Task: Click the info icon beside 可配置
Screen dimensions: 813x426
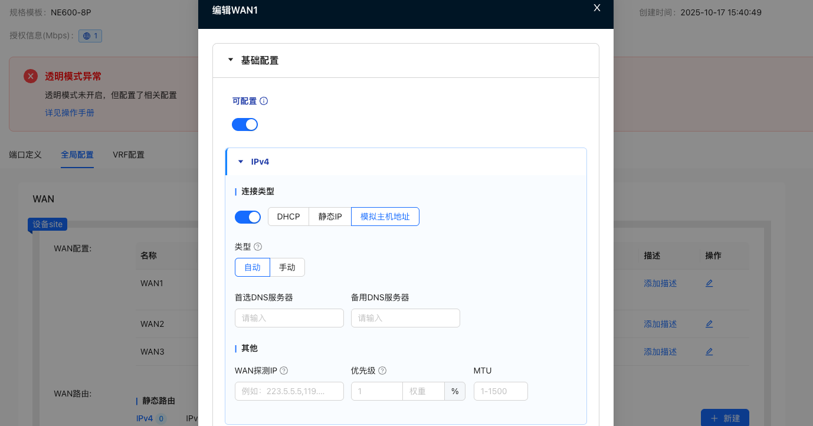Action: 264,101
